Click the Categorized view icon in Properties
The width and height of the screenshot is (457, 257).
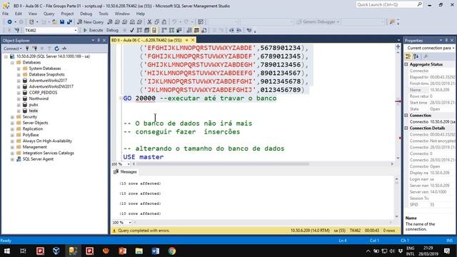pos(408,56)
